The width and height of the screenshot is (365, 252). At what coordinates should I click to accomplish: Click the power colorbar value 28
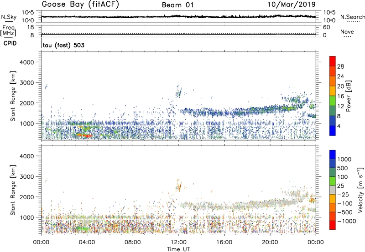[340, 66]
